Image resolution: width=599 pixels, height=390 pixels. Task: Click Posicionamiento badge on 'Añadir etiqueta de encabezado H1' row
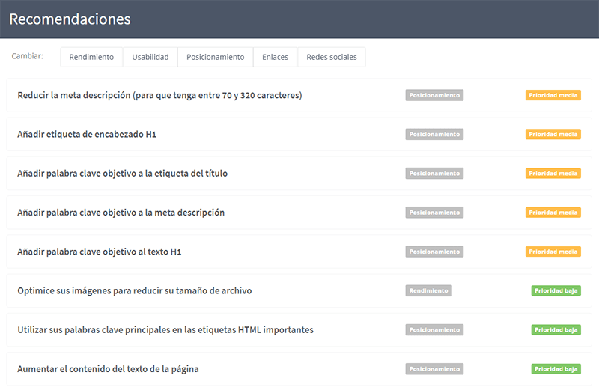pyautogui.click(x=434, y=135)
